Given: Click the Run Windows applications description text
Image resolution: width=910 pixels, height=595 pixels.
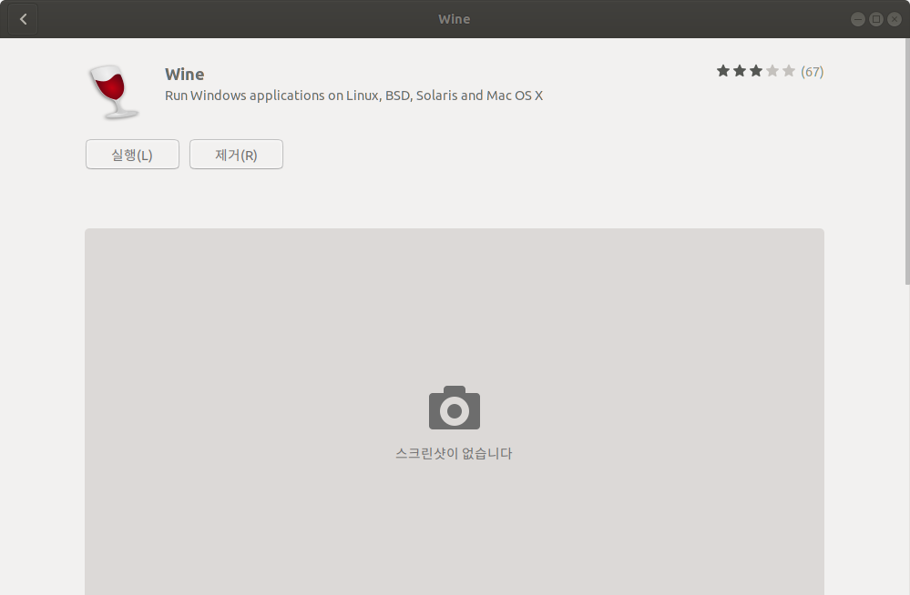Looking at the screenshot, I should pos(353,96).
